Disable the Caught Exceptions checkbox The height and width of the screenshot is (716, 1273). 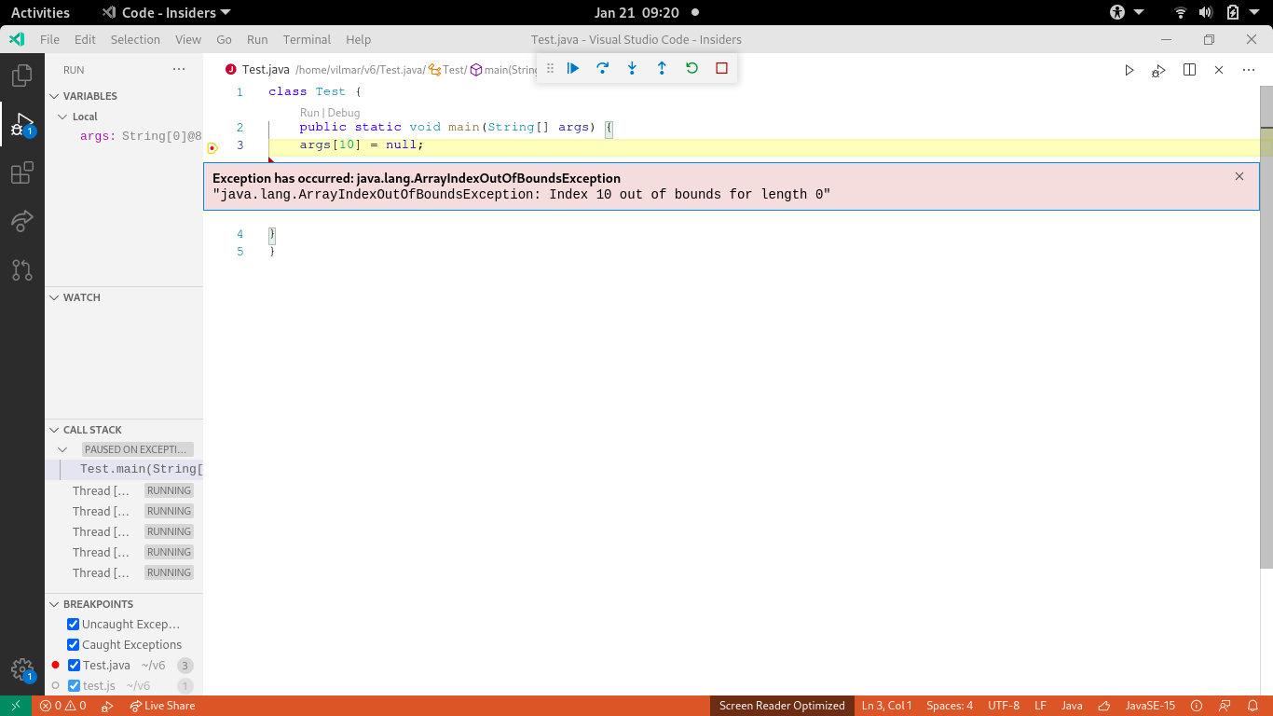pyautogui.click(x=73, y=644)
